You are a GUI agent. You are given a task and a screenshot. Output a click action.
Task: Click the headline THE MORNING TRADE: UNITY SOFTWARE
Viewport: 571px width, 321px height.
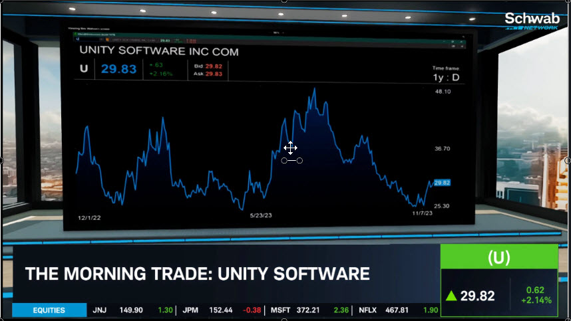click(198, 274)
